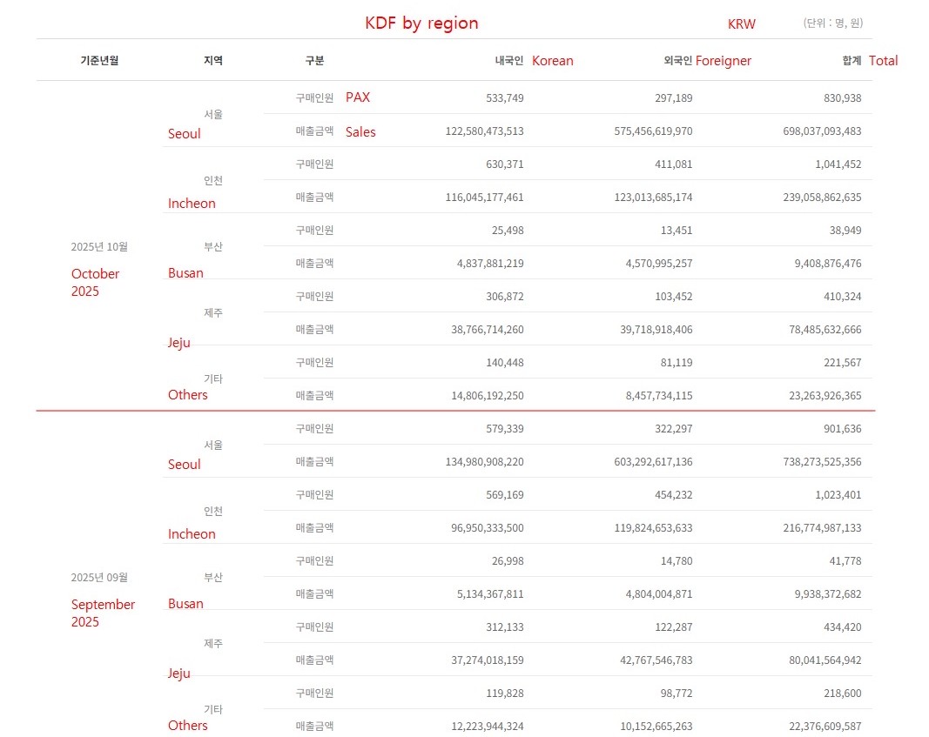Viewport: 929px width, 737px height.
Task: Click the 지역 column header
Action: [x=213, y=61]
